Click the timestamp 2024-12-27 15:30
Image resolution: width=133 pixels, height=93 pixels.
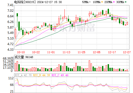(49, 2)
